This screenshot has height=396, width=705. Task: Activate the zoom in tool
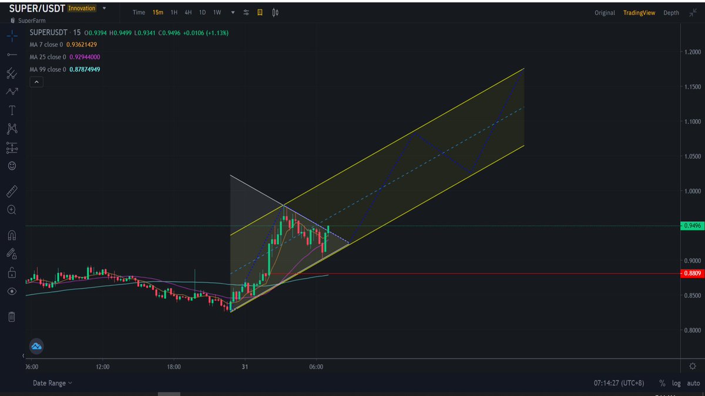pyautogui.click(x=12, y=209)
